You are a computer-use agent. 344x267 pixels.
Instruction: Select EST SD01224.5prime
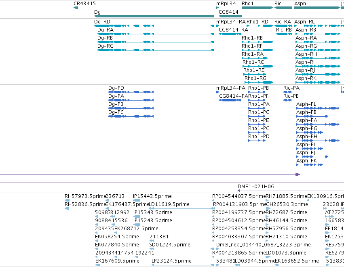point(181,249)
